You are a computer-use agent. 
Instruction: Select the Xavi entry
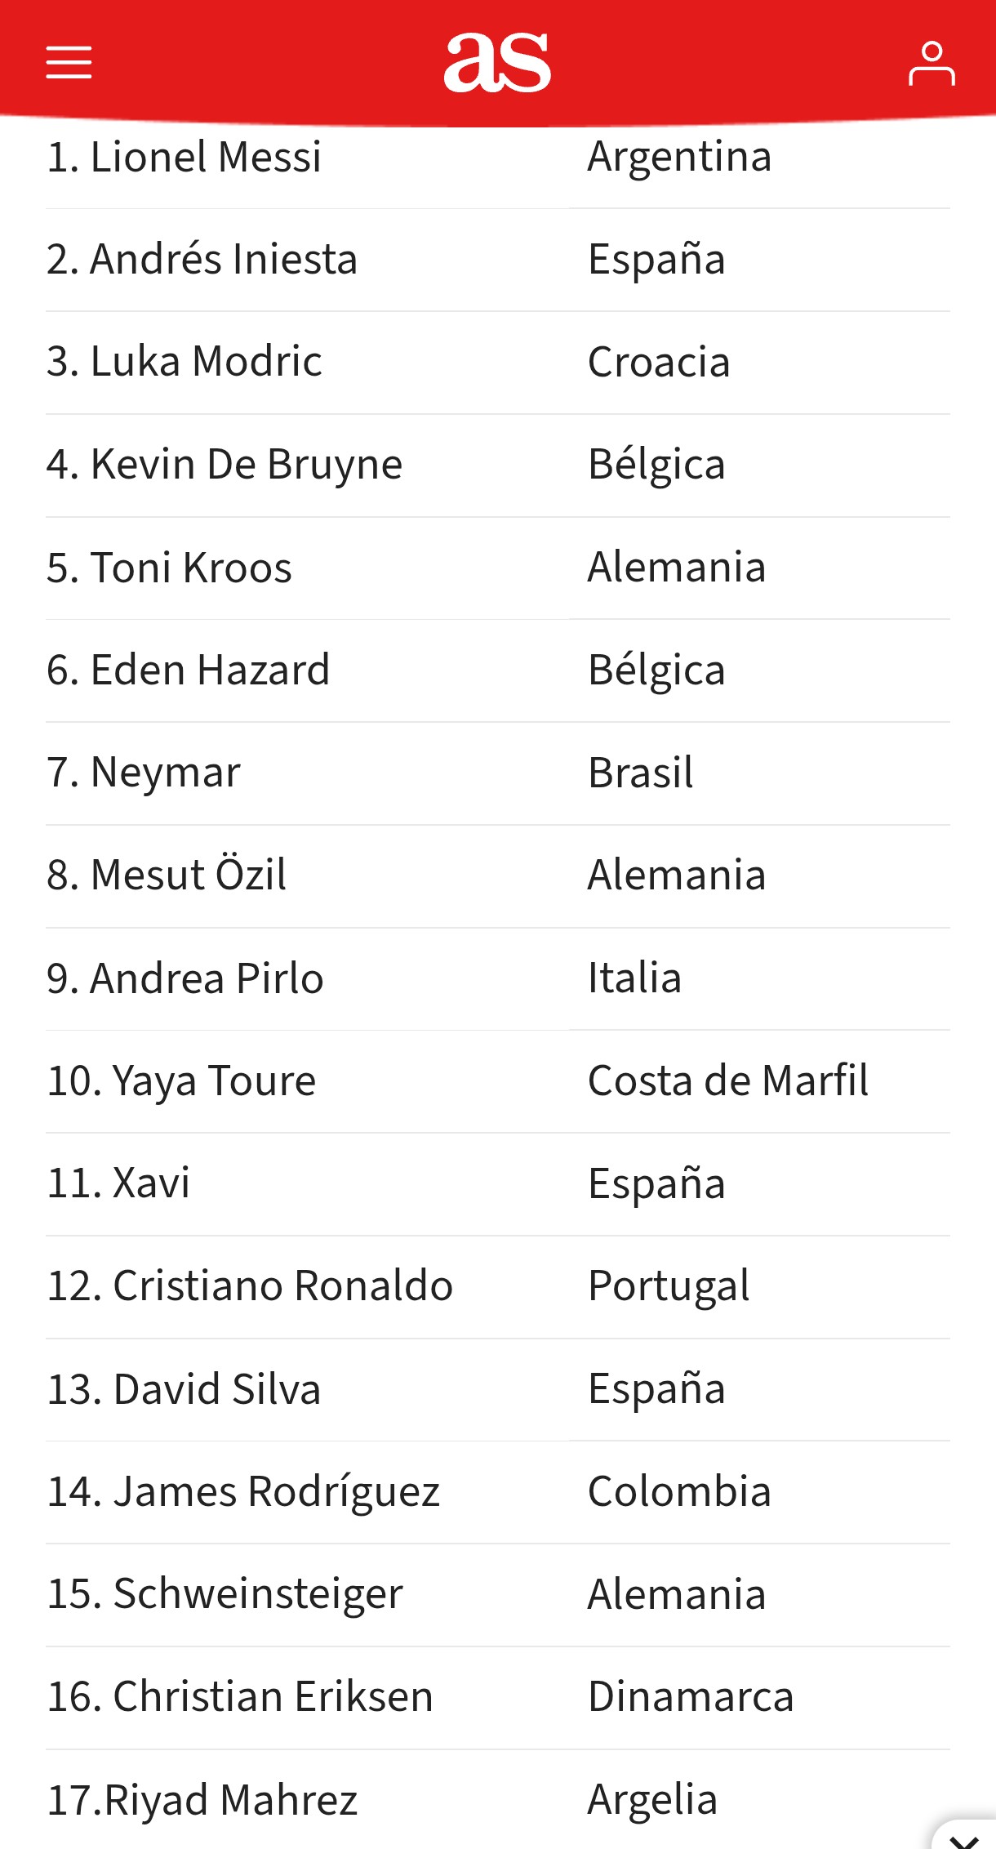[x=118, y=1183]
